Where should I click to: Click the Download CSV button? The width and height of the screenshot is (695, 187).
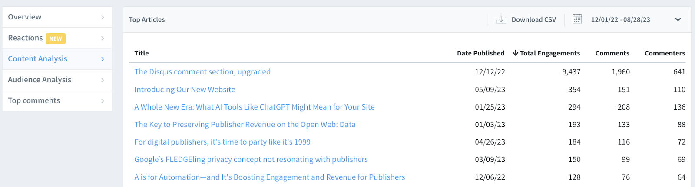click(x=533, y=19)
